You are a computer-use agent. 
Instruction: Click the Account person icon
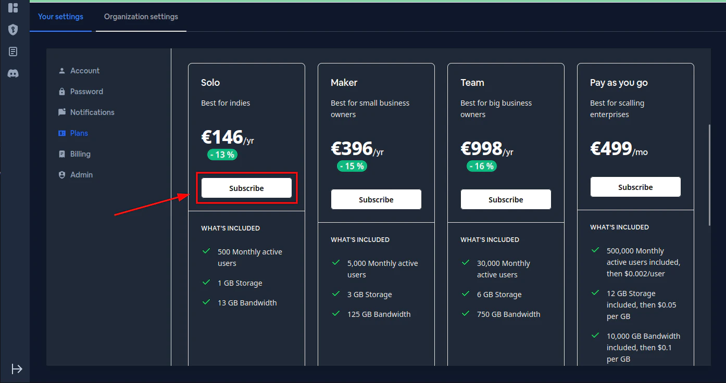click(62, 71)
